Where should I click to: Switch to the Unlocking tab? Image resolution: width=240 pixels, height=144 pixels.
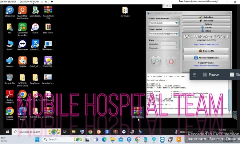coord(206,17)
